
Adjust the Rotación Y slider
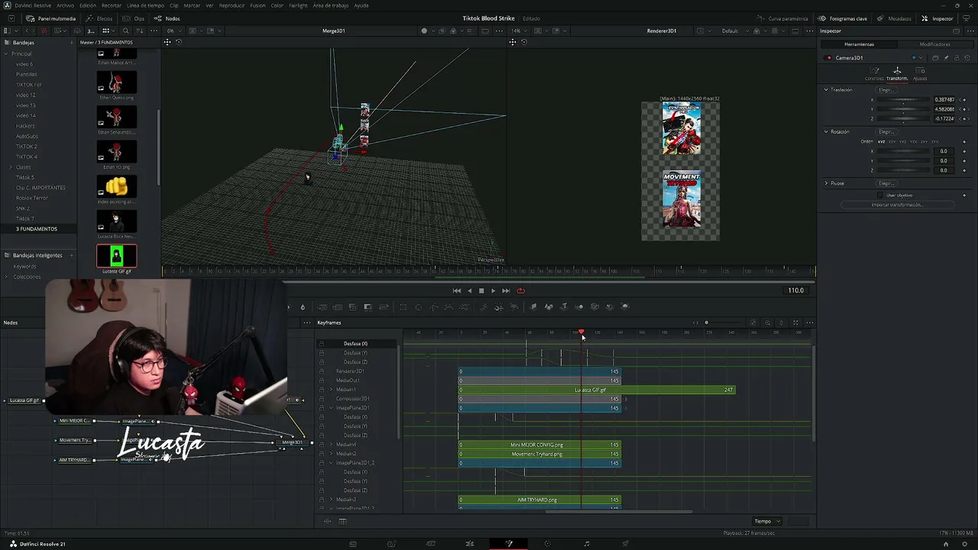click(x=905, y=160)
